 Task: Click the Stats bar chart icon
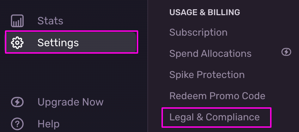pyautogui.click(x=17, y=21)
